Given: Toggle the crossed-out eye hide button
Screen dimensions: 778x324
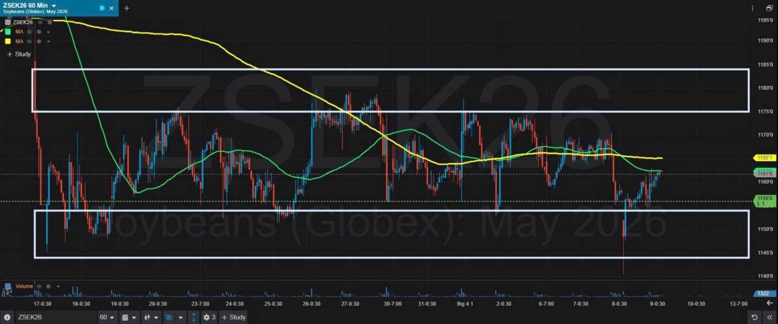Looking at the screenshot, I should pyautogui.click(x=170, y=317).
